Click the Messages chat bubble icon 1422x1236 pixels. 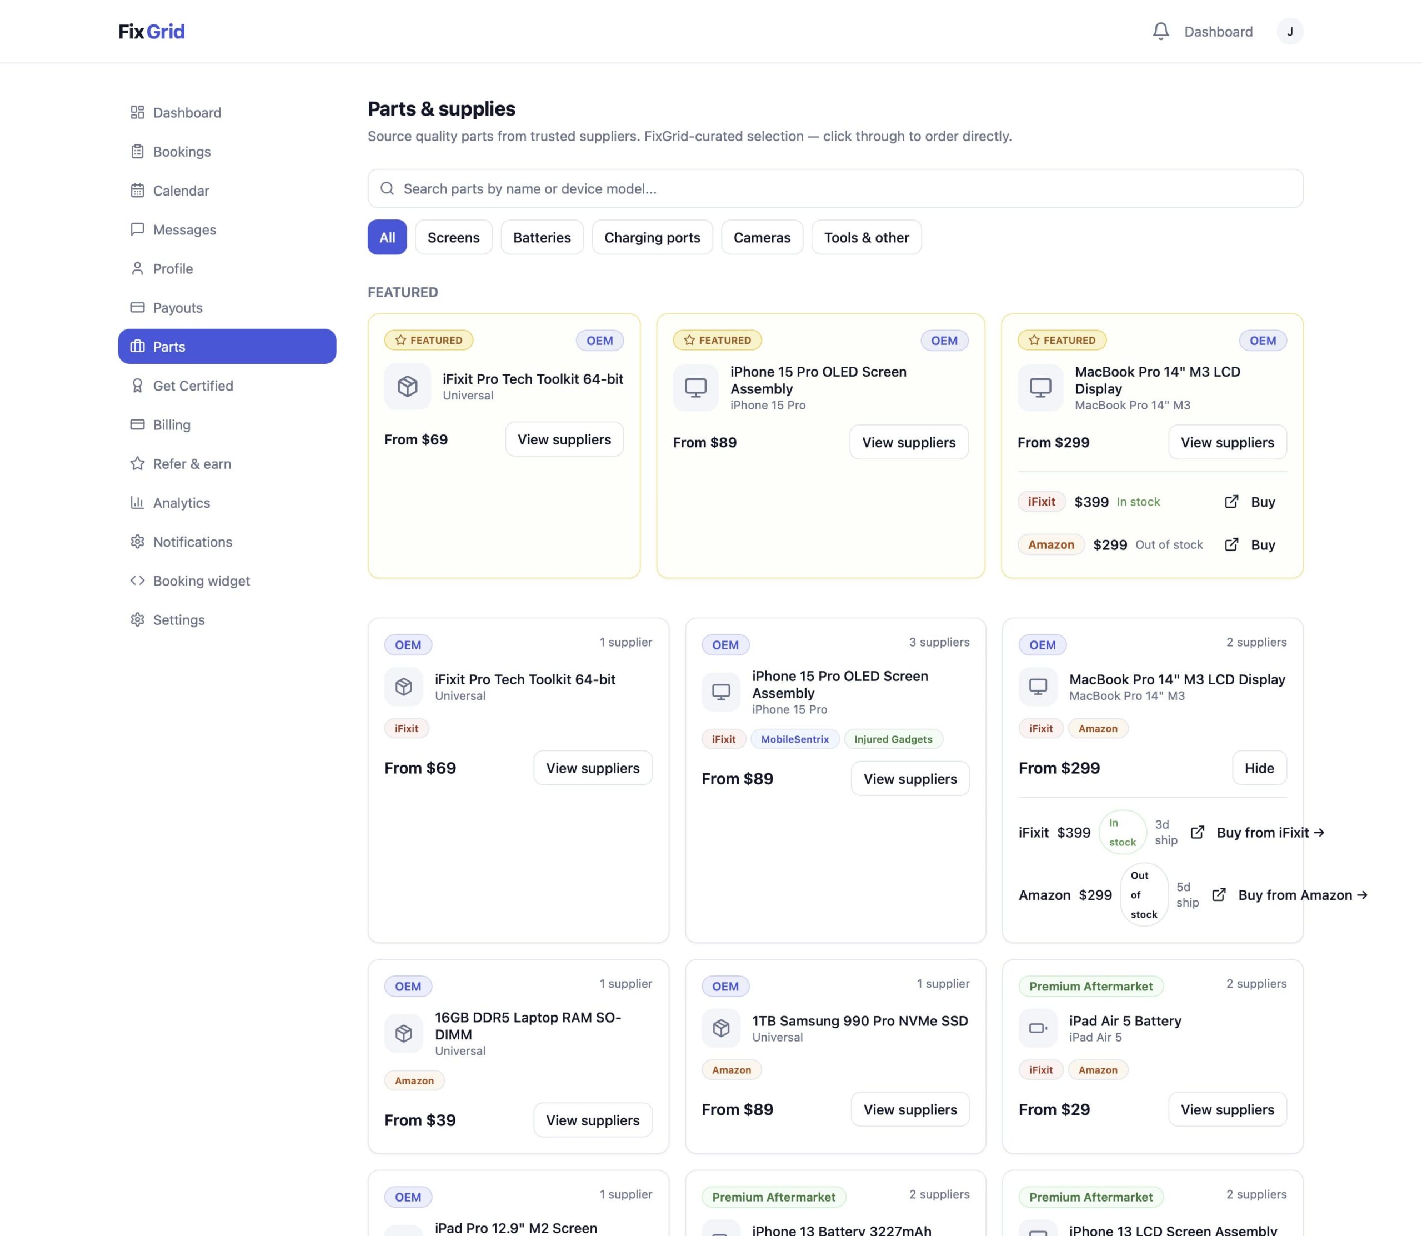(x=137, y=229)
